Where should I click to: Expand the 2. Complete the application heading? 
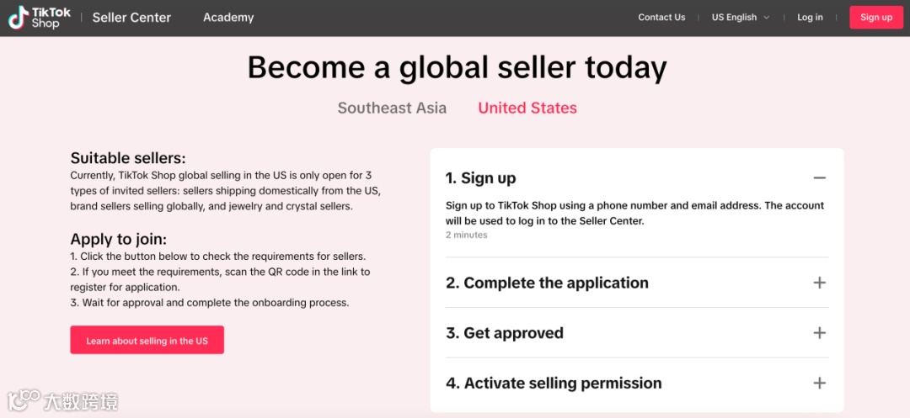click(x=547, y=283)
